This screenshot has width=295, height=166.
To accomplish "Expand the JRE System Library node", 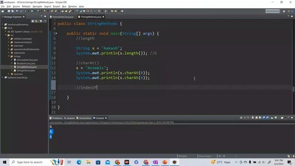I will coord(6,32).
